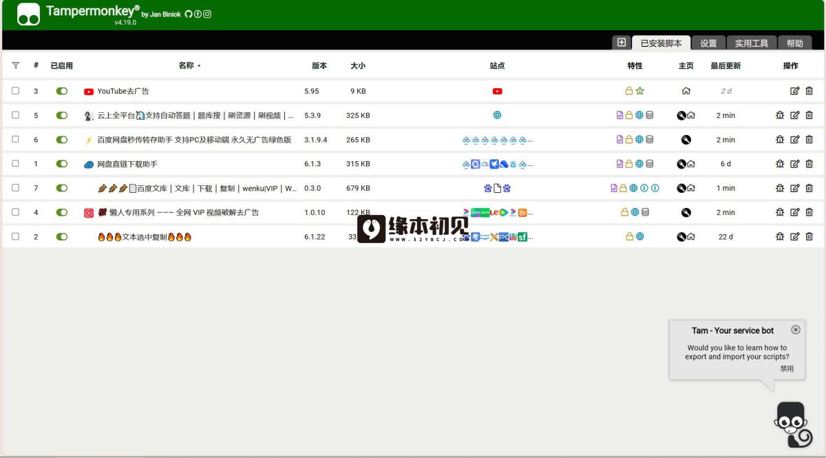
Task: Tick the checkbox for 百度网盘秒传转存助手
Action: click(x=16, y=140)
